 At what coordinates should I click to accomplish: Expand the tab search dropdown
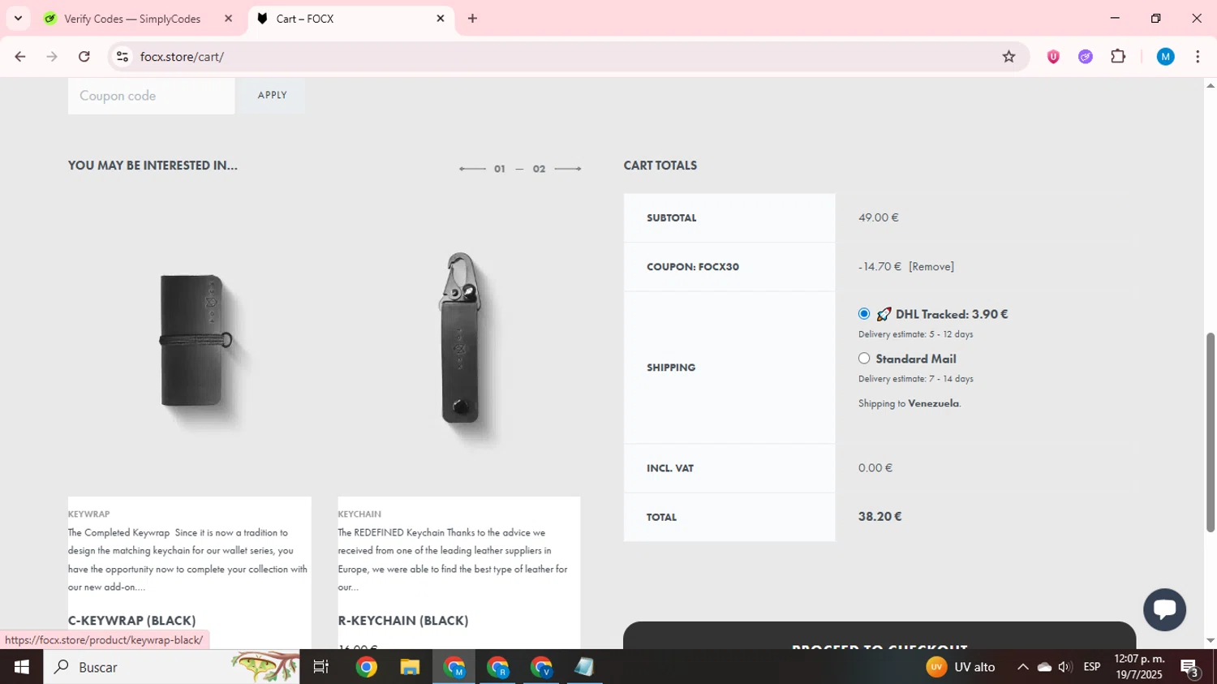pos(18,19)
